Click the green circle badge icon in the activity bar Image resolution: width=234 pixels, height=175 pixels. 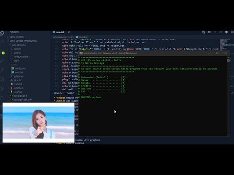3,53
